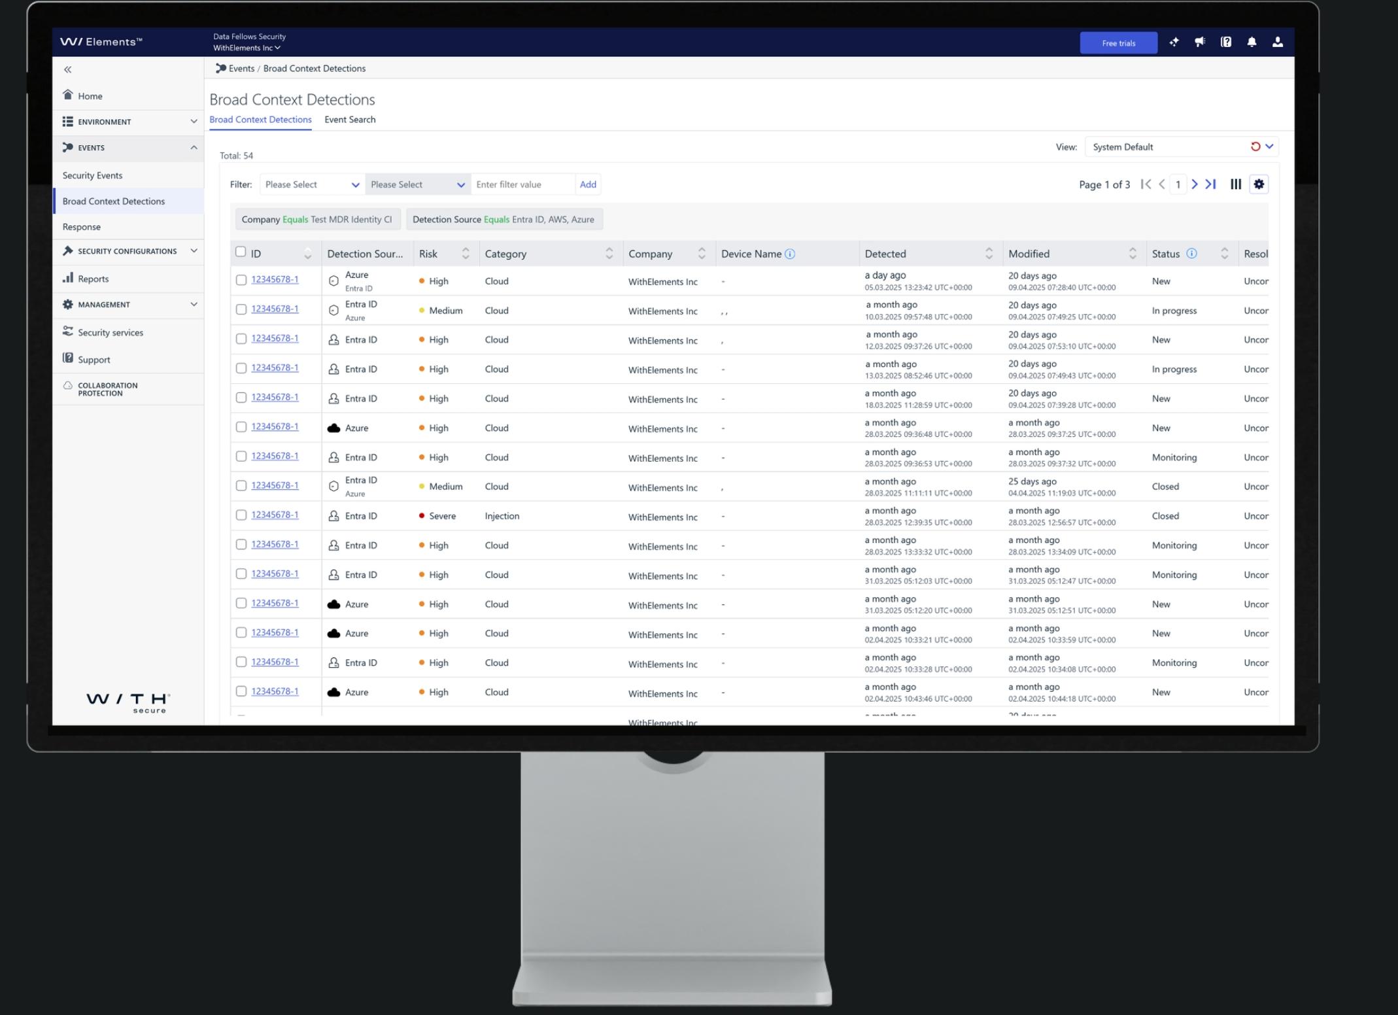Sort by Status column arrows
Viewport: 1398px width, 1015px height.
(x=1225, y=254)
